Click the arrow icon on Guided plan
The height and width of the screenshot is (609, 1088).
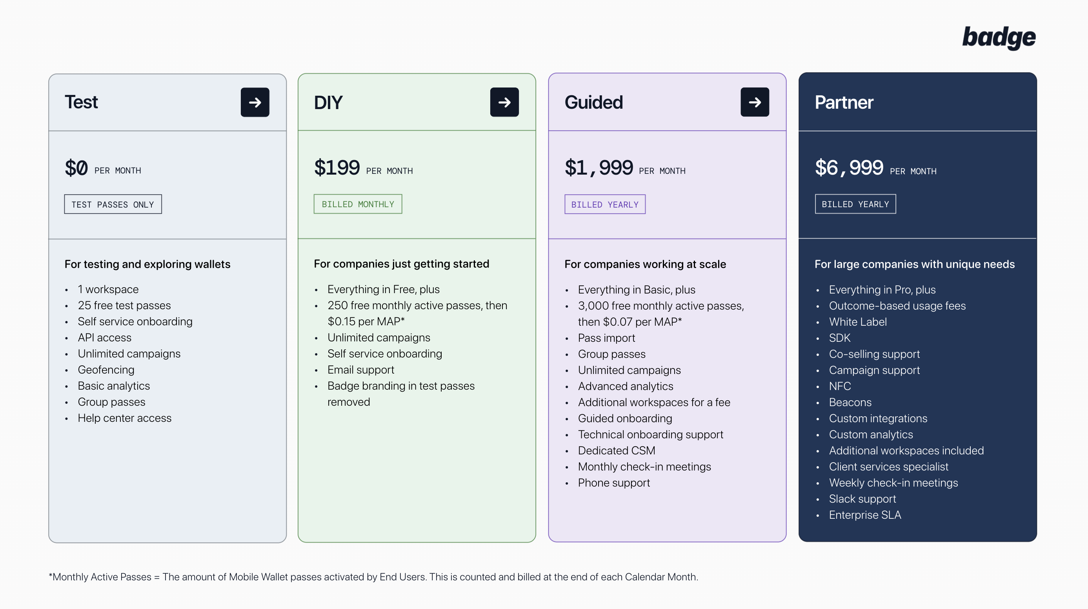(754, 102)
